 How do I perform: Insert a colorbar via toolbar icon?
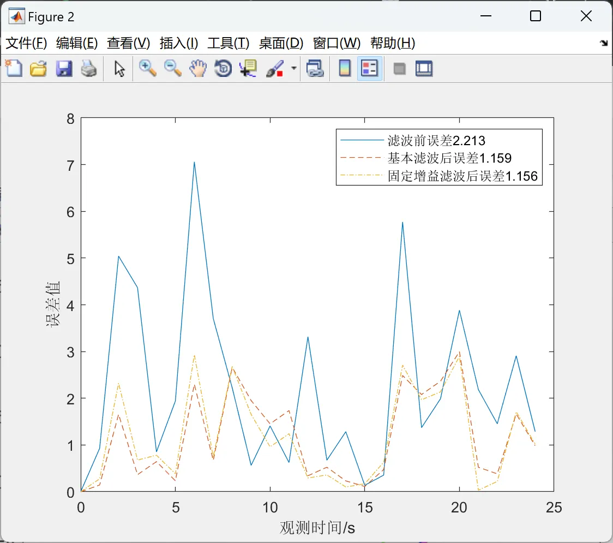(345, 68)
